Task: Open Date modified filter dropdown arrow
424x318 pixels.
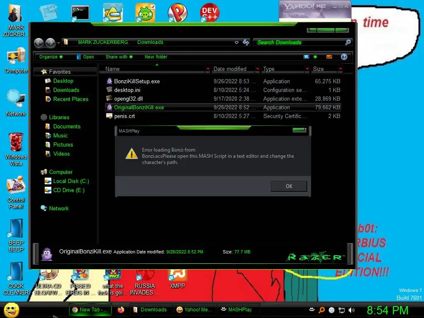Action: (258, 69)
